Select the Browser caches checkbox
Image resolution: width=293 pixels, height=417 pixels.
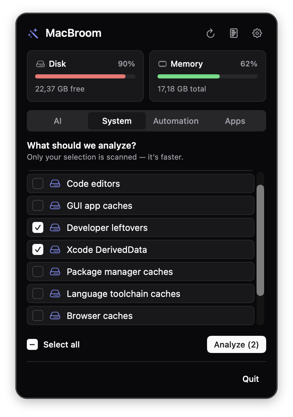click(x=38, y=316)
